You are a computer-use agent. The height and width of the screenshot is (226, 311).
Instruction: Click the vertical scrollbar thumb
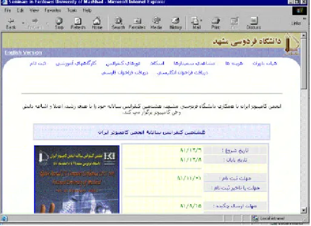pos(304,64)
